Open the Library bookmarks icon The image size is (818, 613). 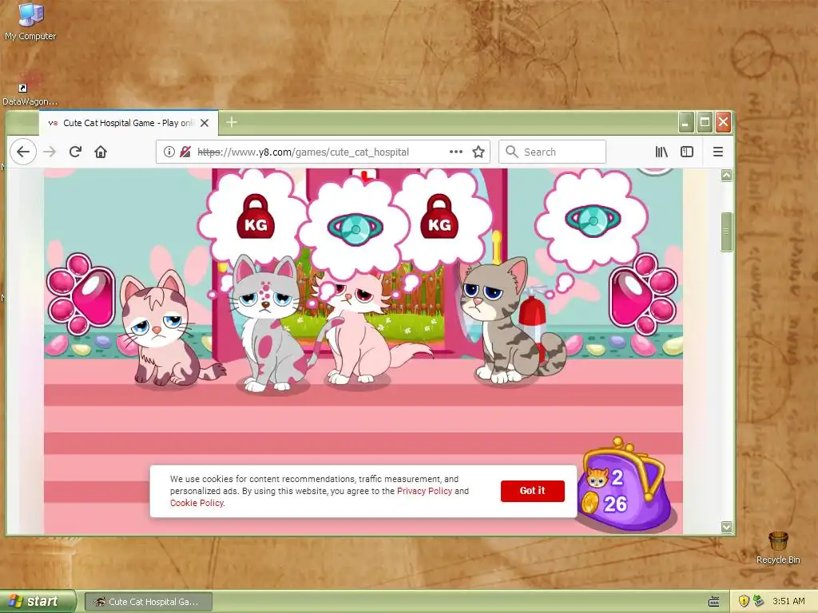click(x=661, y=152)
